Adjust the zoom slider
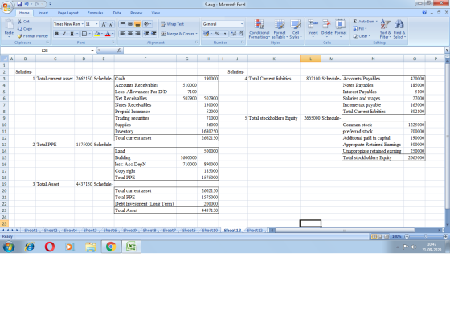The image size is (450, 335). [426, 237]
